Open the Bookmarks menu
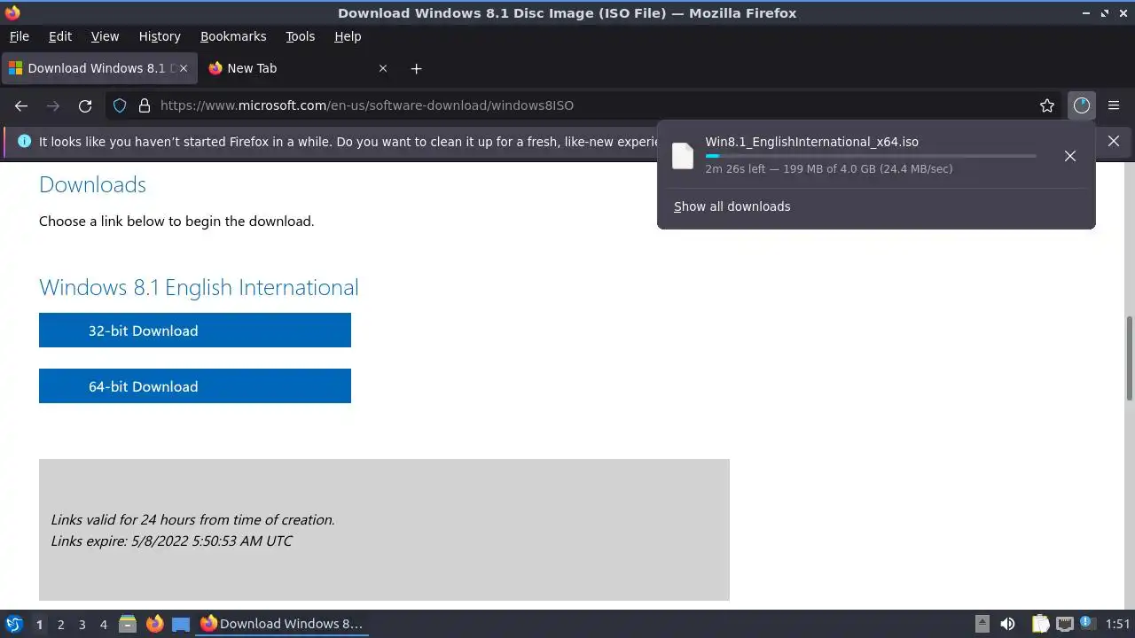The image size is (1135, 638). click(233, 36)
